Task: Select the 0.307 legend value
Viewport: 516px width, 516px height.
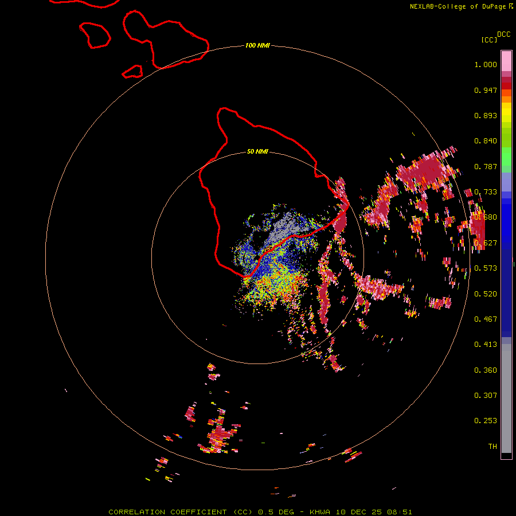Action: point(486,396)
